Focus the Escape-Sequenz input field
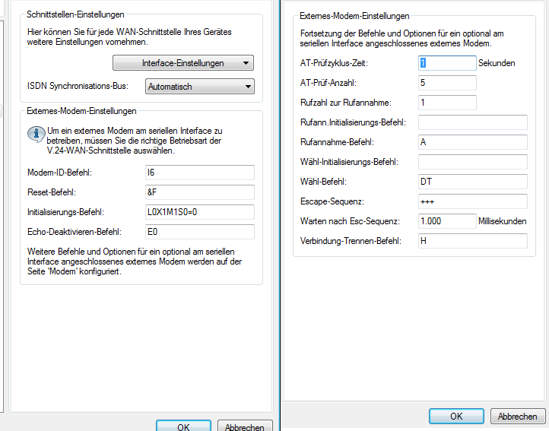549x431 pixels. 472,201
